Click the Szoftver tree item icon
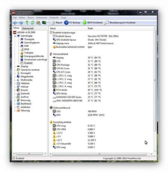Viewport: 168px width, 172px height. tap(18, 97)
